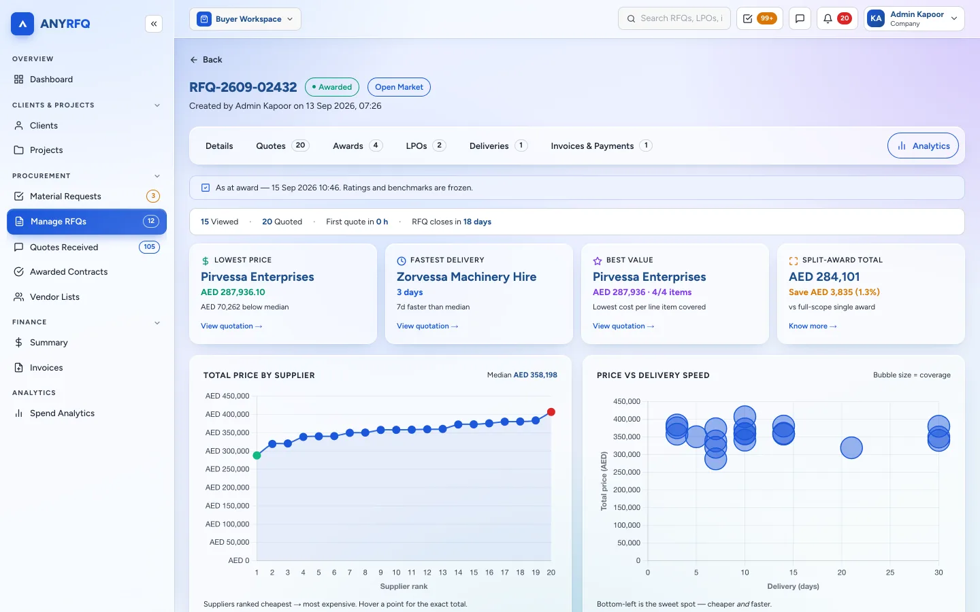This screenshot has width=980, height=612.
Task: Click the RFQ-2609-02432 title
Action: (x=243, y=87)
